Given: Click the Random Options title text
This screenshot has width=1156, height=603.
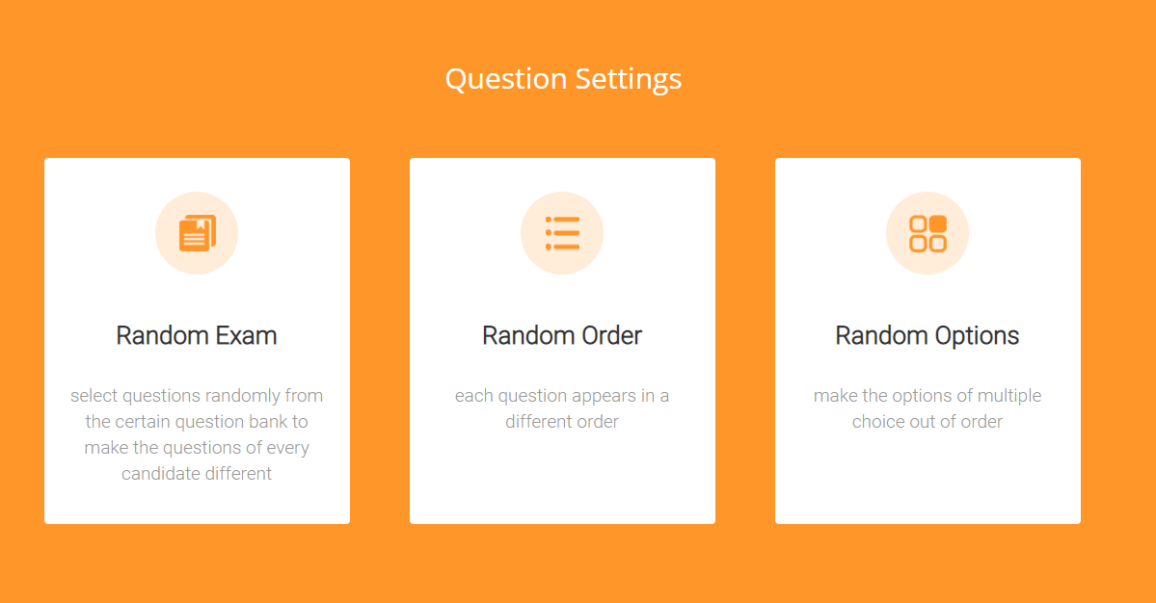Looking at the screenshot, I should click(x=927, y=335).
